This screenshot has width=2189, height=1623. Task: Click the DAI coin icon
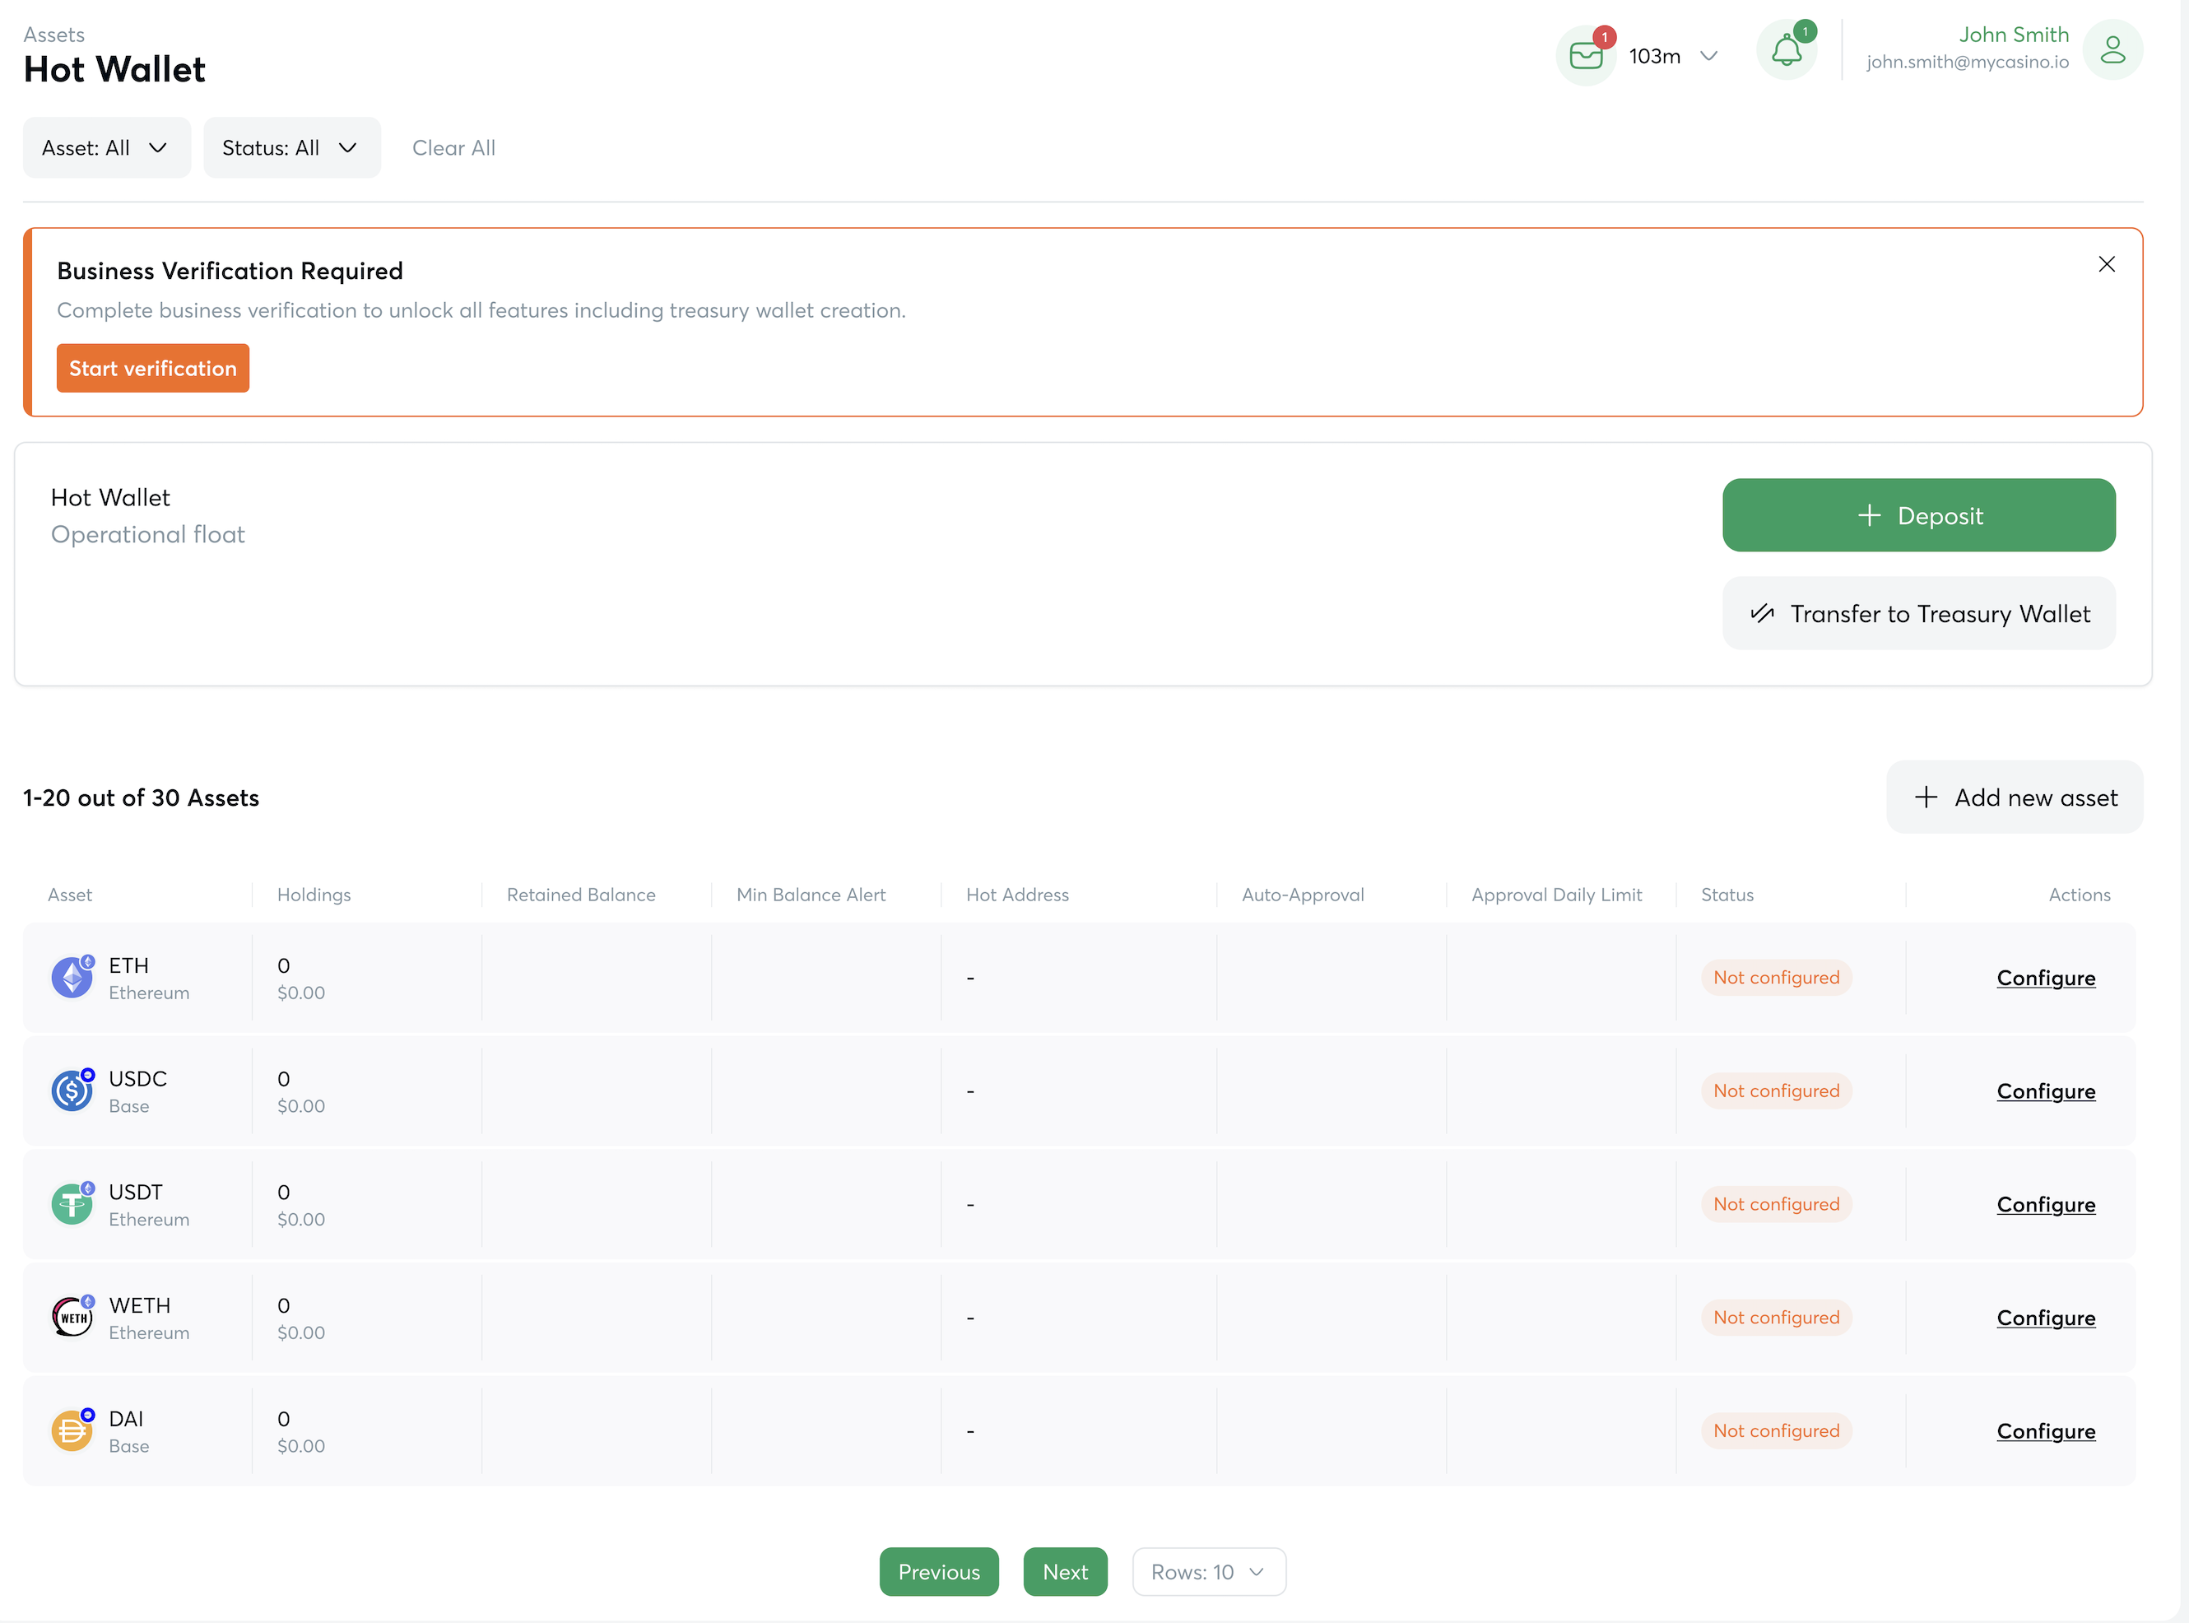click(x=72, y=1430)
